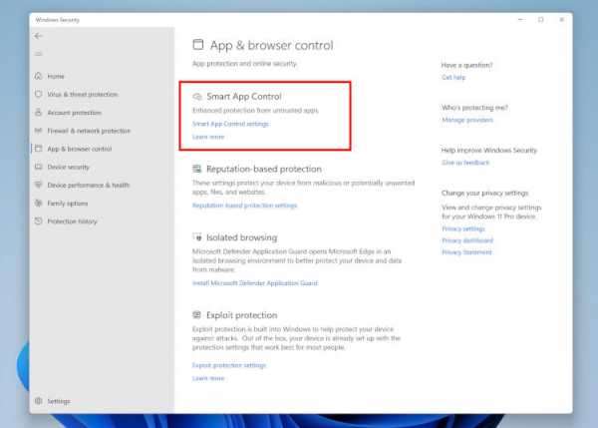Minimize the Windows Security window
This screenshot has width=598, height=428.
click(x=521, y=20)
